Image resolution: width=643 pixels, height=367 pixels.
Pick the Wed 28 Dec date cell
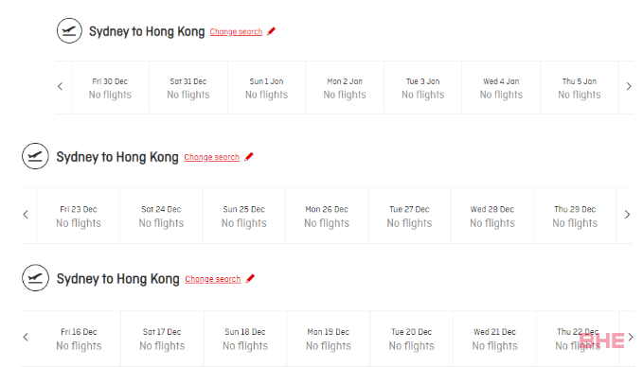[492, 216]
